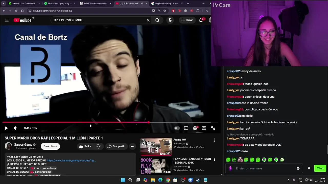Expand Chrome tab search dropdown

pyautogui.click(x=3, y=4)
